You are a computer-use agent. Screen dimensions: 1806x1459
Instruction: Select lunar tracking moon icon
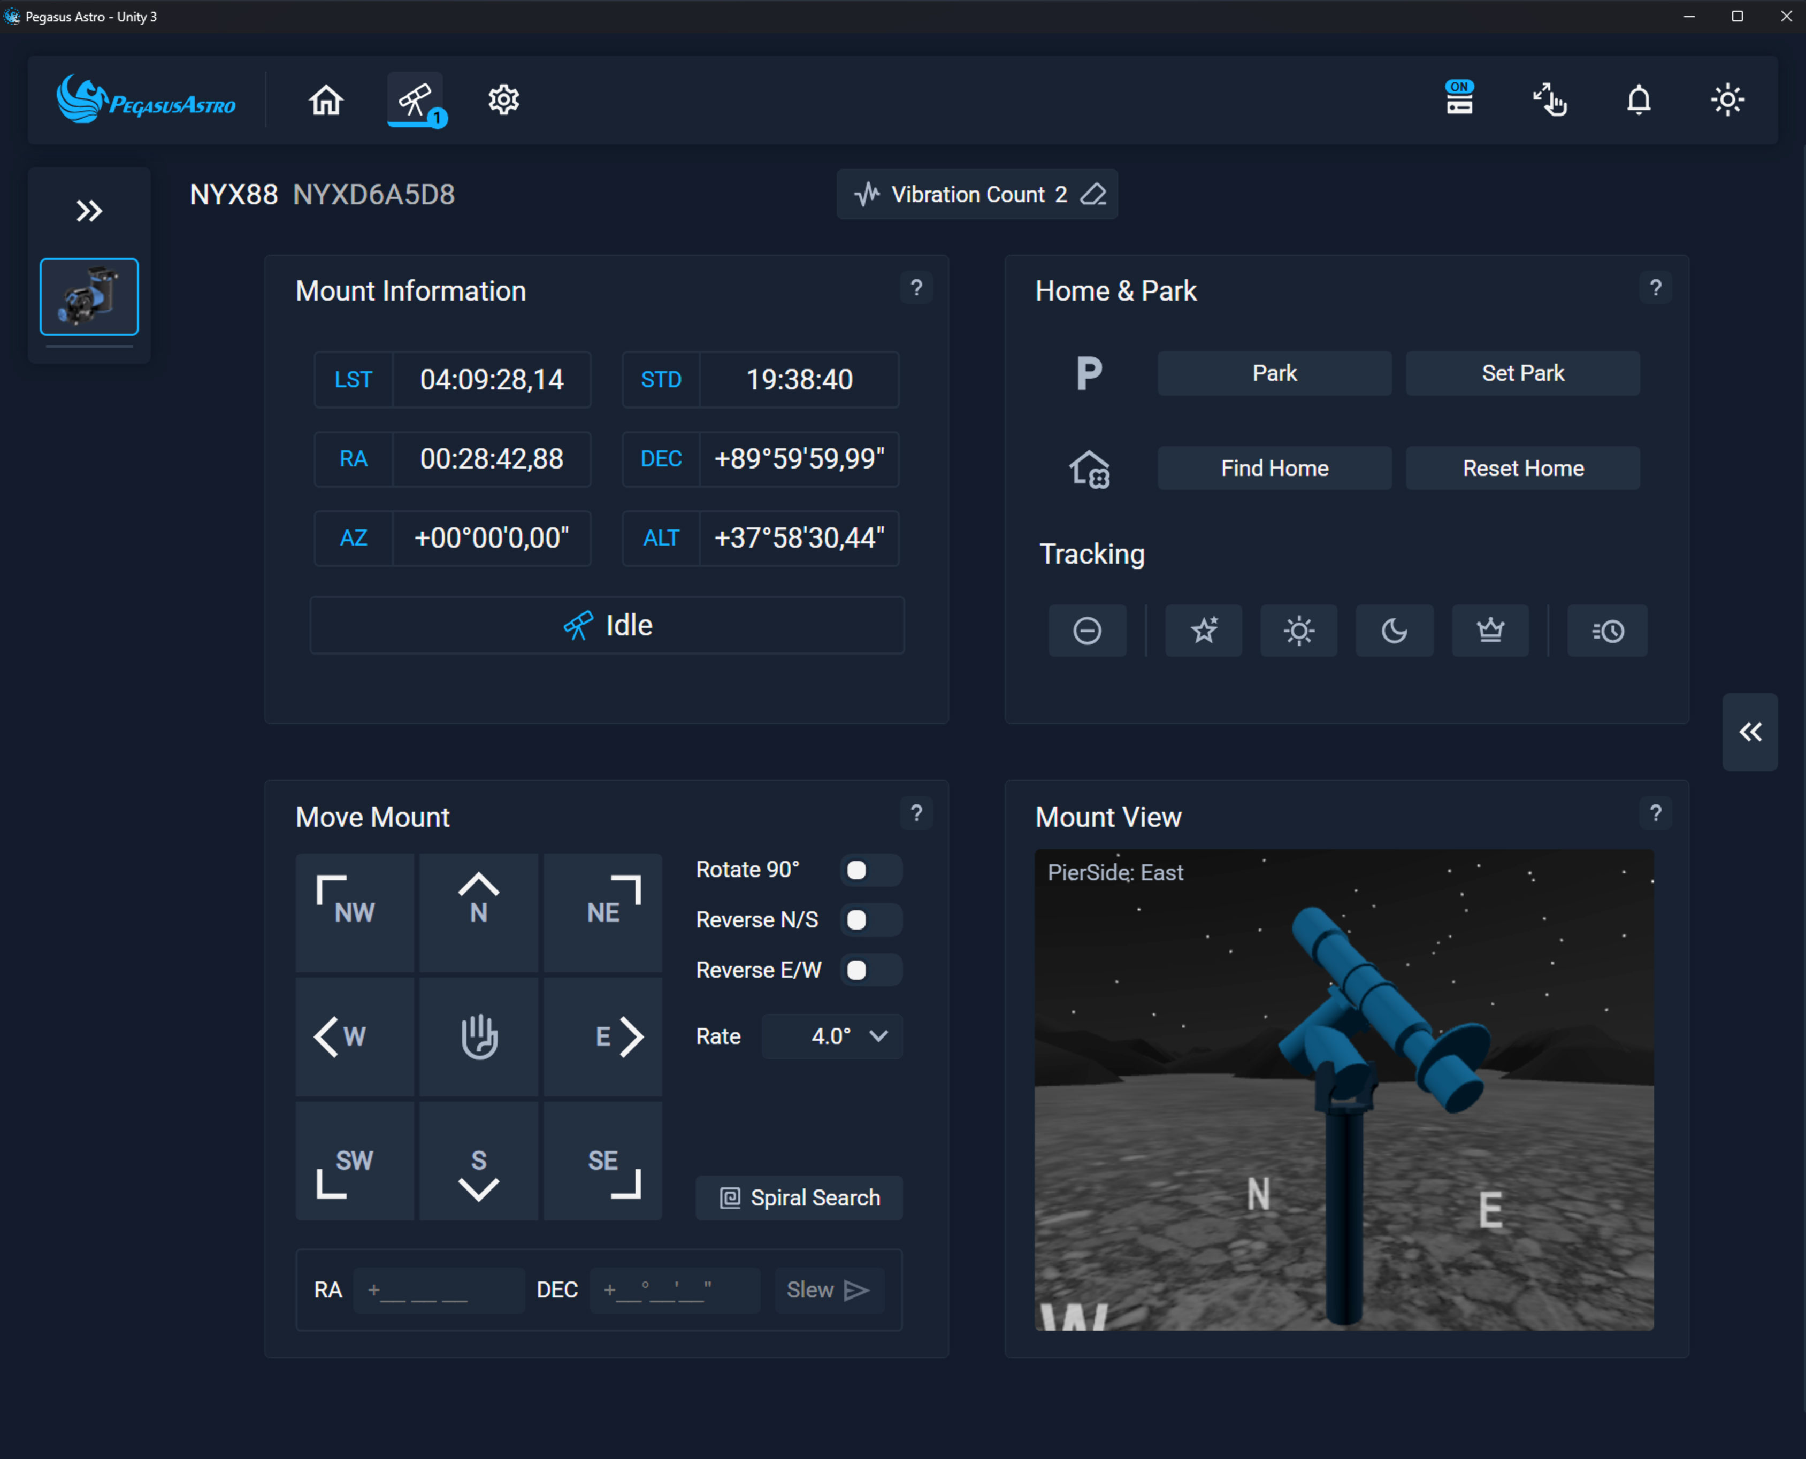(1394, 631)
